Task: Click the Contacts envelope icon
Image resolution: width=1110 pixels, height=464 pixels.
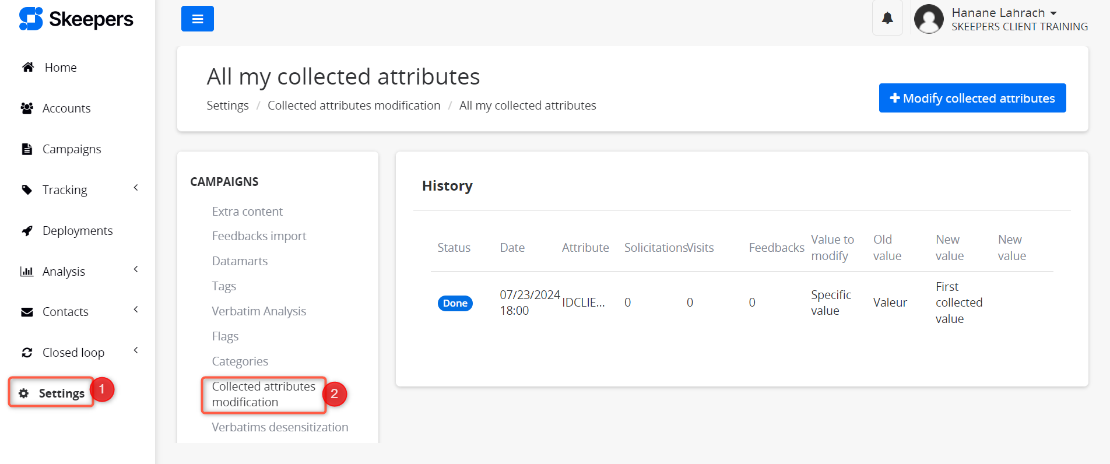Action: coord(27,312)
